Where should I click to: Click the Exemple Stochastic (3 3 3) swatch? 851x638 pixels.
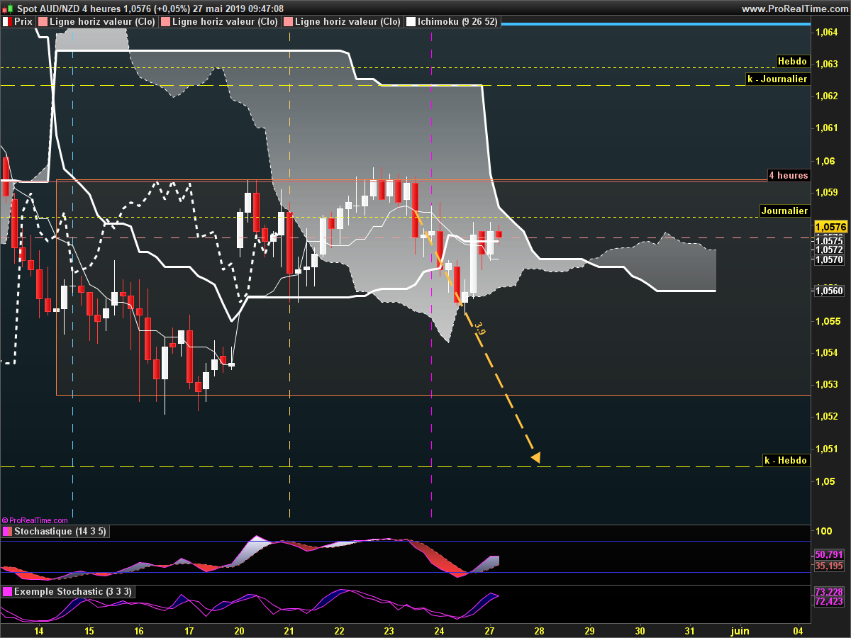(7, 591)
